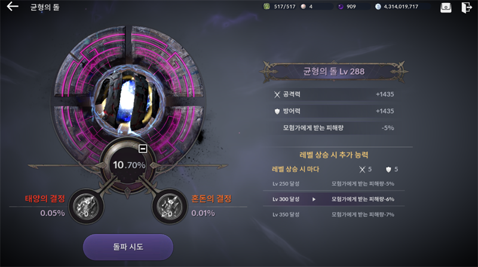
Task: Tap the purple orb currency icon
Action: [341, 7]
